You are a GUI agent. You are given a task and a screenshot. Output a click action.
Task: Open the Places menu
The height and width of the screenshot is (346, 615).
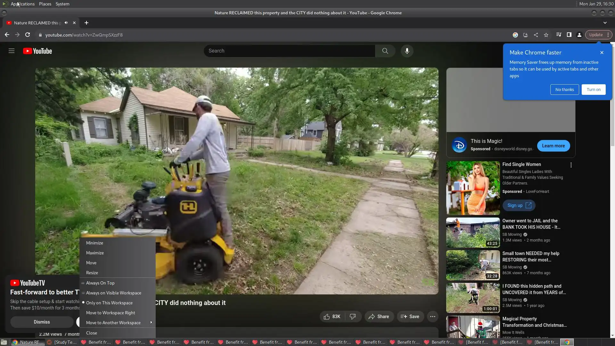[45, 4]
